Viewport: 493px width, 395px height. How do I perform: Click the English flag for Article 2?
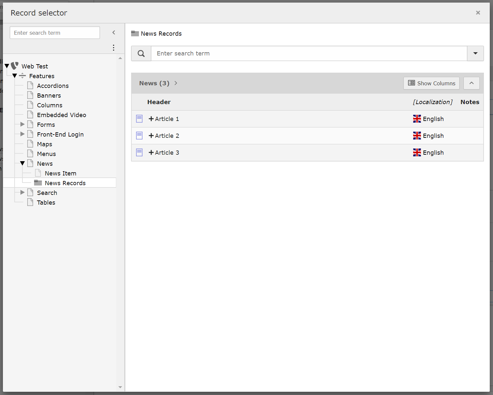(417, 136)
